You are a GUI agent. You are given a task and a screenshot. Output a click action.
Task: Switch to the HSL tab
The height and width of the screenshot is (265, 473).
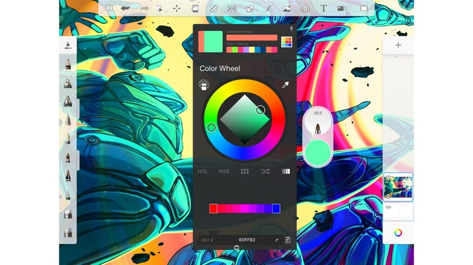click(x=203, y=171)
